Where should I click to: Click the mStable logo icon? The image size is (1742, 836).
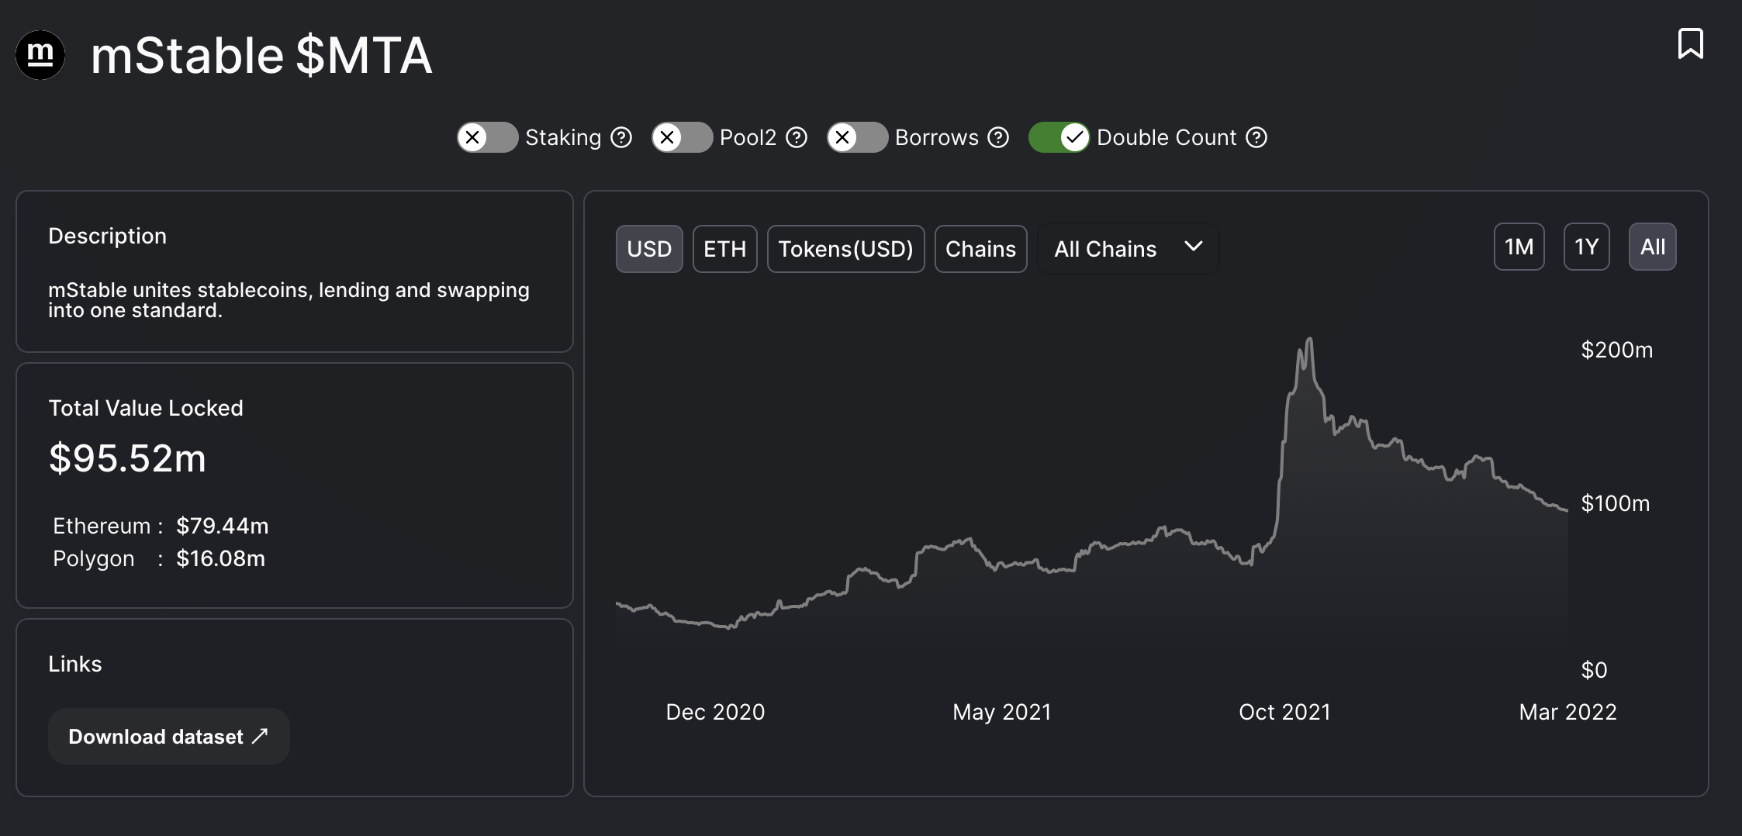tap(40, 55)
